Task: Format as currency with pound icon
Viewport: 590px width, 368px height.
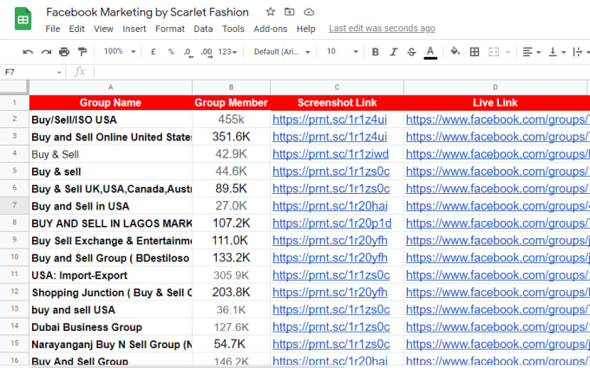Action: point(154,52)
